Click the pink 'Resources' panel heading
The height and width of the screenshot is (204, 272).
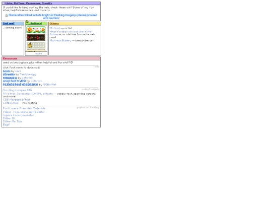[10, 58]
